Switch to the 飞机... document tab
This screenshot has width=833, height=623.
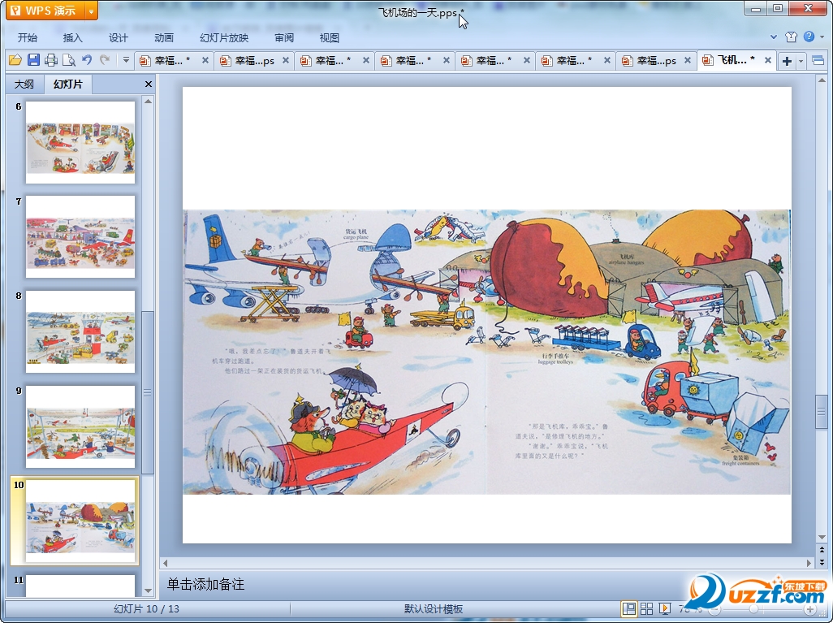coord(736,60)
